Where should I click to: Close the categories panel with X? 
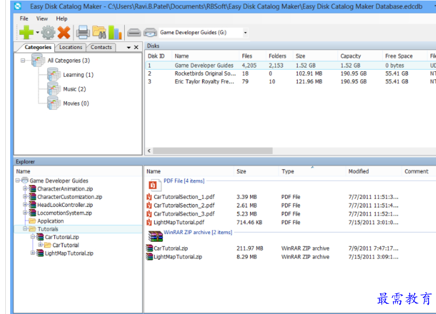136,47
